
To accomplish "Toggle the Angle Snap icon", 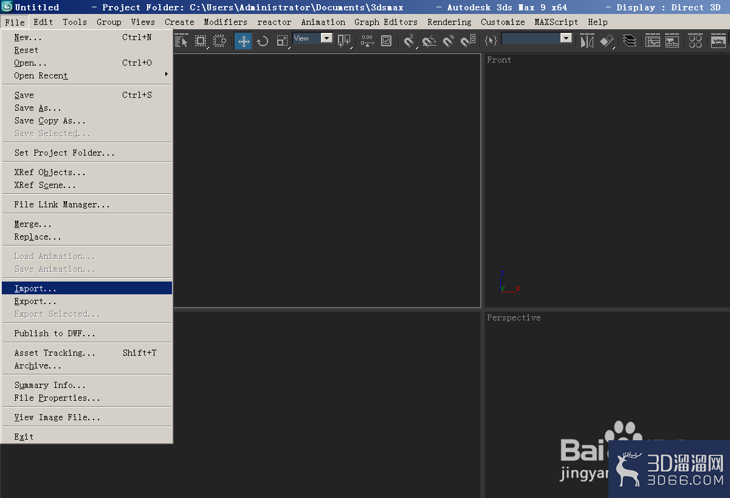I will coord(429,41).
